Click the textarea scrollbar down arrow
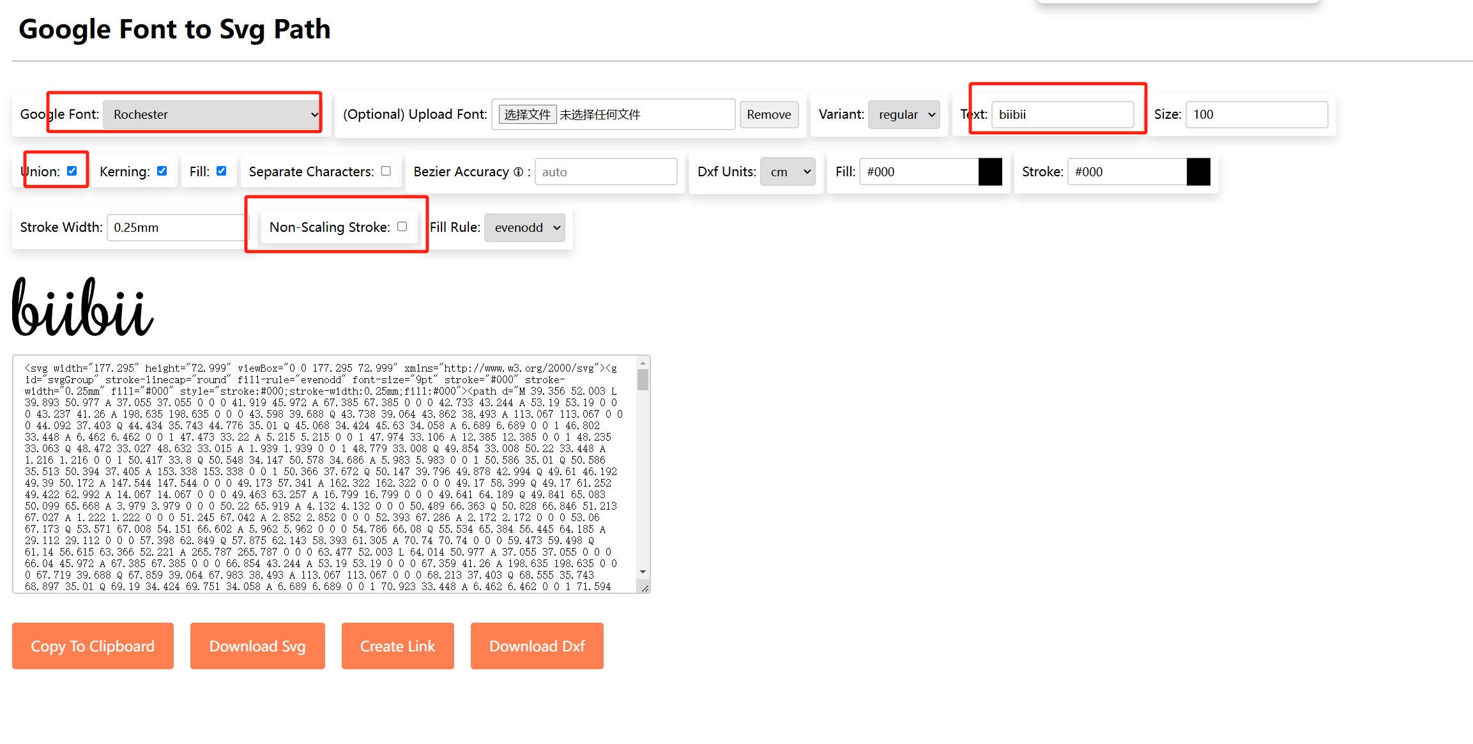This screenshot has height=744, width=1473. [643, 572]
